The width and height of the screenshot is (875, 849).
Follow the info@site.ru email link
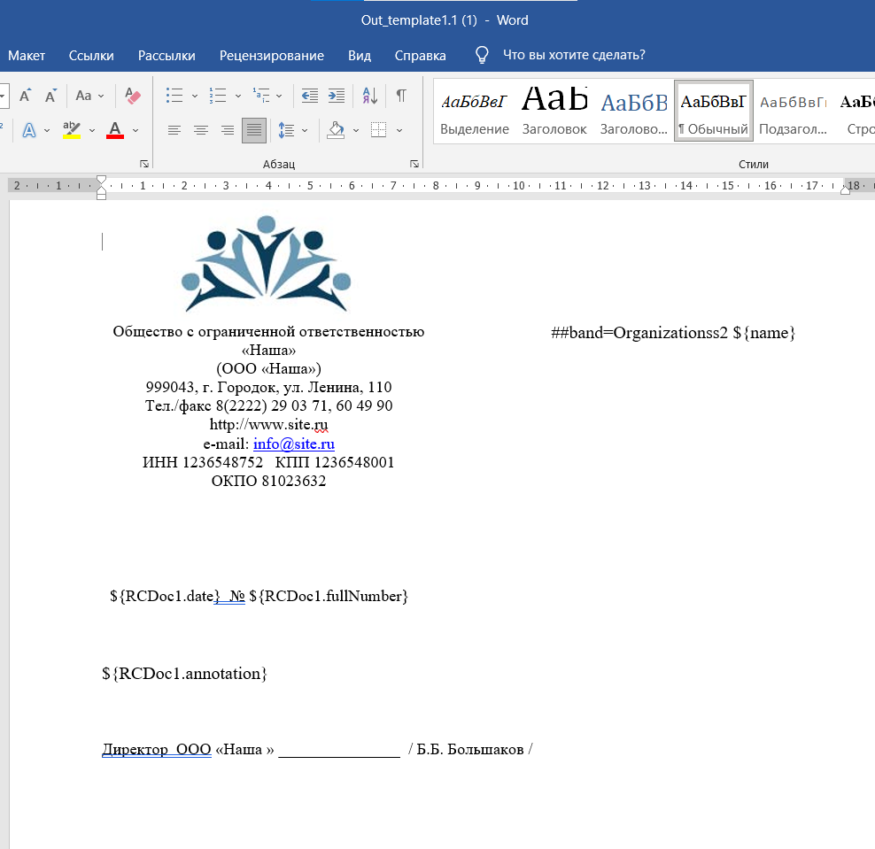(x=293, y=444)
